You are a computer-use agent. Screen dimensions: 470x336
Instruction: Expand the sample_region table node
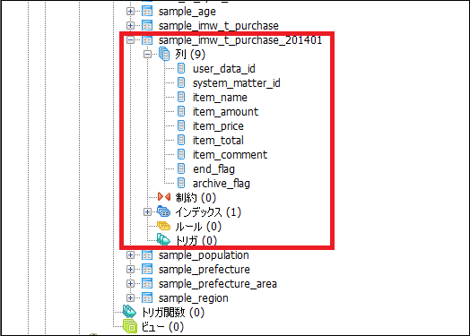click(130, 298)
